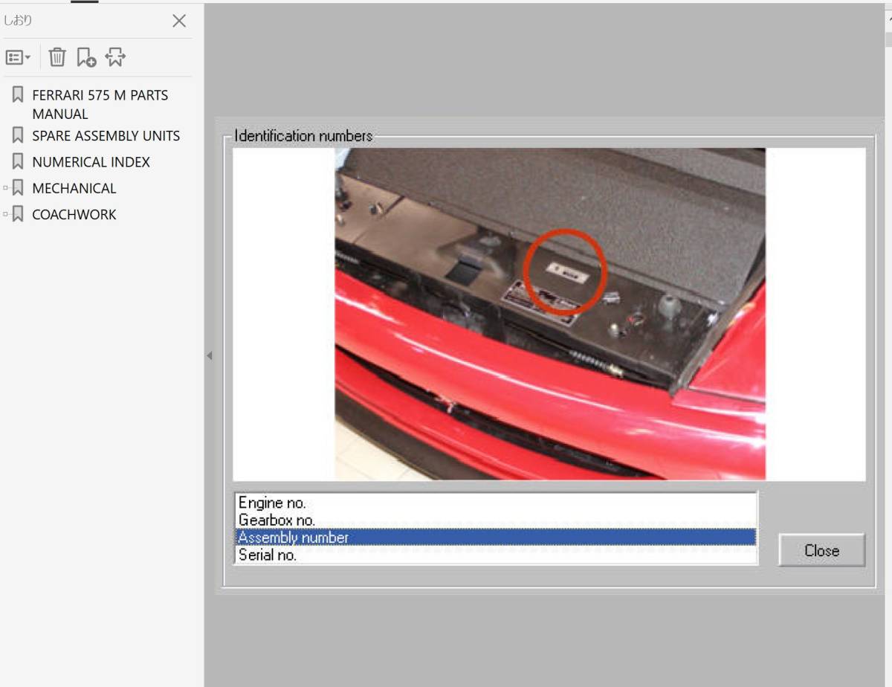Select Gearbox no. in the list
Screen dimensions: 892x687
(x=496, y=520)
